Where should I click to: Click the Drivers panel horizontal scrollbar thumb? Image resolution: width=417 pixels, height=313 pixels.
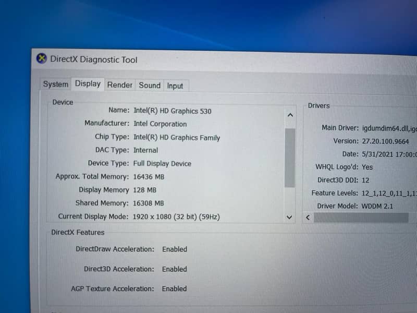point(361,218)
